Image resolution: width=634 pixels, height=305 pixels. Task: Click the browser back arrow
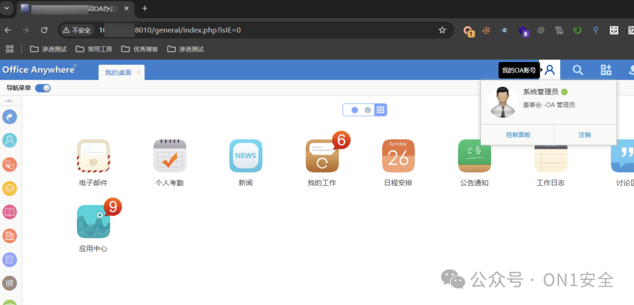click(x=8, y=30)
